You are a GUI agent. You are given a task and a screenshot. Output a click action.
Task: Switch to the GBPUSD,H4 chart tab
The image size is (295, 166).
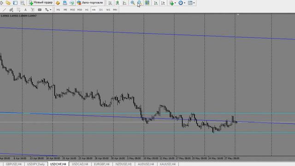13,164
